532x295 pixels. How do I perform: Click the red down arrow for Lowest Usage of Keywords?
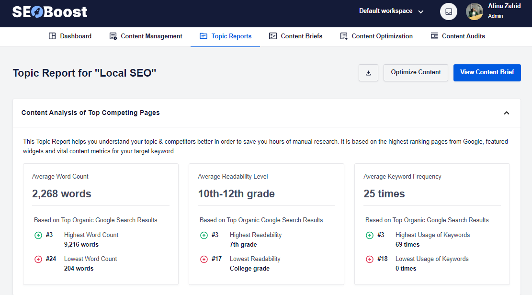pos(370,260)
